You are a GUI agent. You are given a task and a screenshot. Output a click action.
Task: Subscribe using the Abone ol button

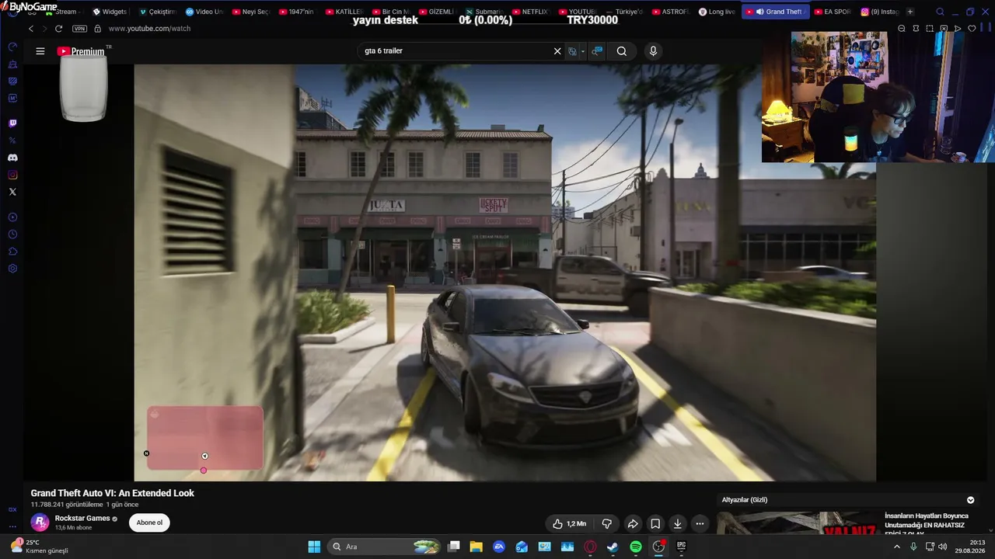pos(149,523)
